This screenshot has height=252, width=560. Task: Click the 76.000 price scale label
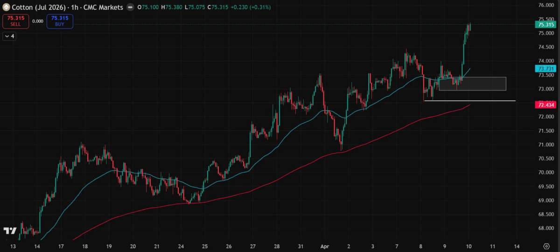(546, 6)
